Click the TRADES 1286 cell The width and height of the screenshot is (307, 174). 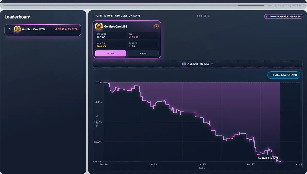[x=143, y=45]
